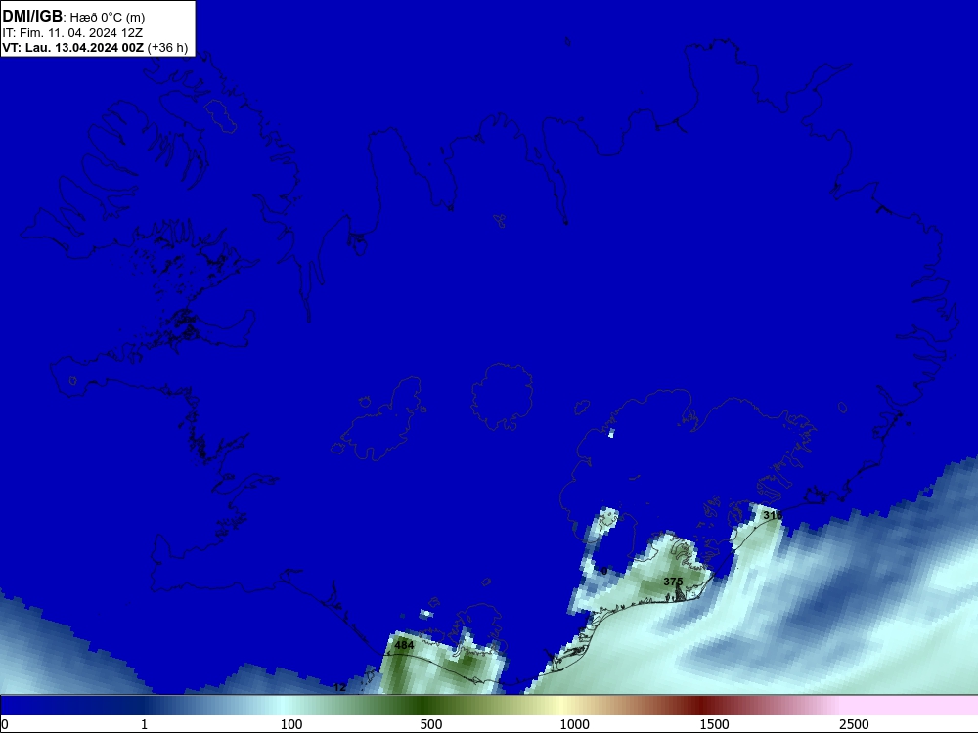
Task: Click the 484 value label on the map
Action: click(x=404, y=645)
